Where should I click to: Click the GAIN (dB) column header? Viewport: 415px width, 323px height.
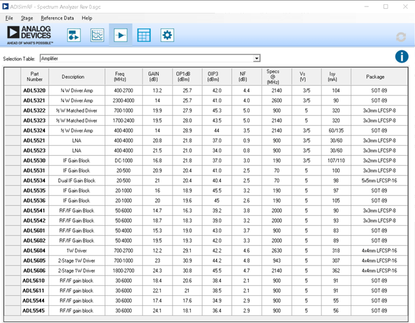[x=154, y=76]
